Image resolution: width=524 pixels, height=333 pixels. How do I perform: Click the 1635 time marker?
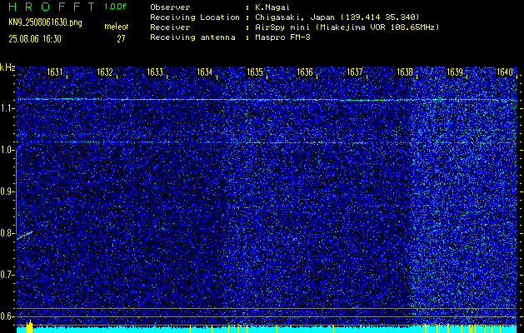(x=255, y=72)
